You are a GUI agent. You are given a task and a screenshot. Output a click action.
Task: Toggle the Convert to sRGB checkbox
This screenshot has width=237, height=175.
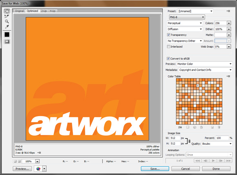point(168,58)
